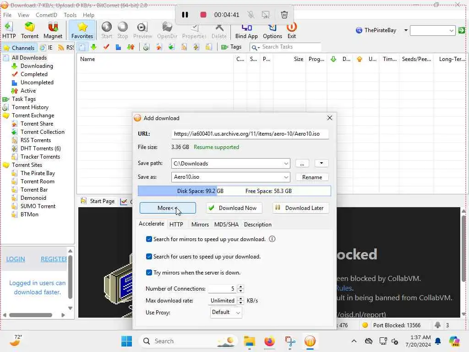Viewport: 469px width, 352px height.
Task: Open the File menu
Action: (x=7, y=15)
